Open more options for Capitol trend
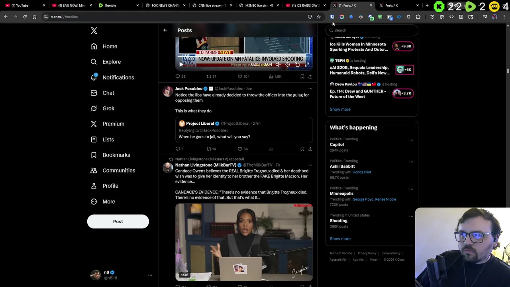 tap(411, 140)
